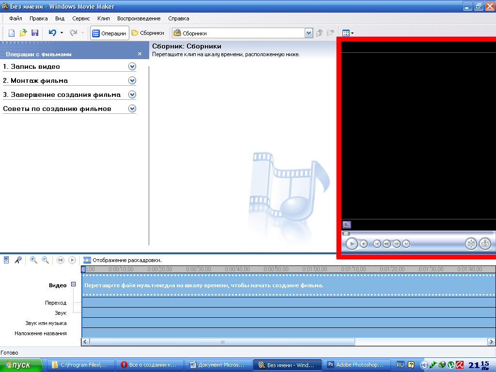Open a project using the folder icon

coord(23,33)
